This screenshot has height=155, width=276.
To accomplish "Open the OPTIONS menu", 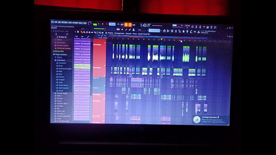I will click(x=75, y=23).
